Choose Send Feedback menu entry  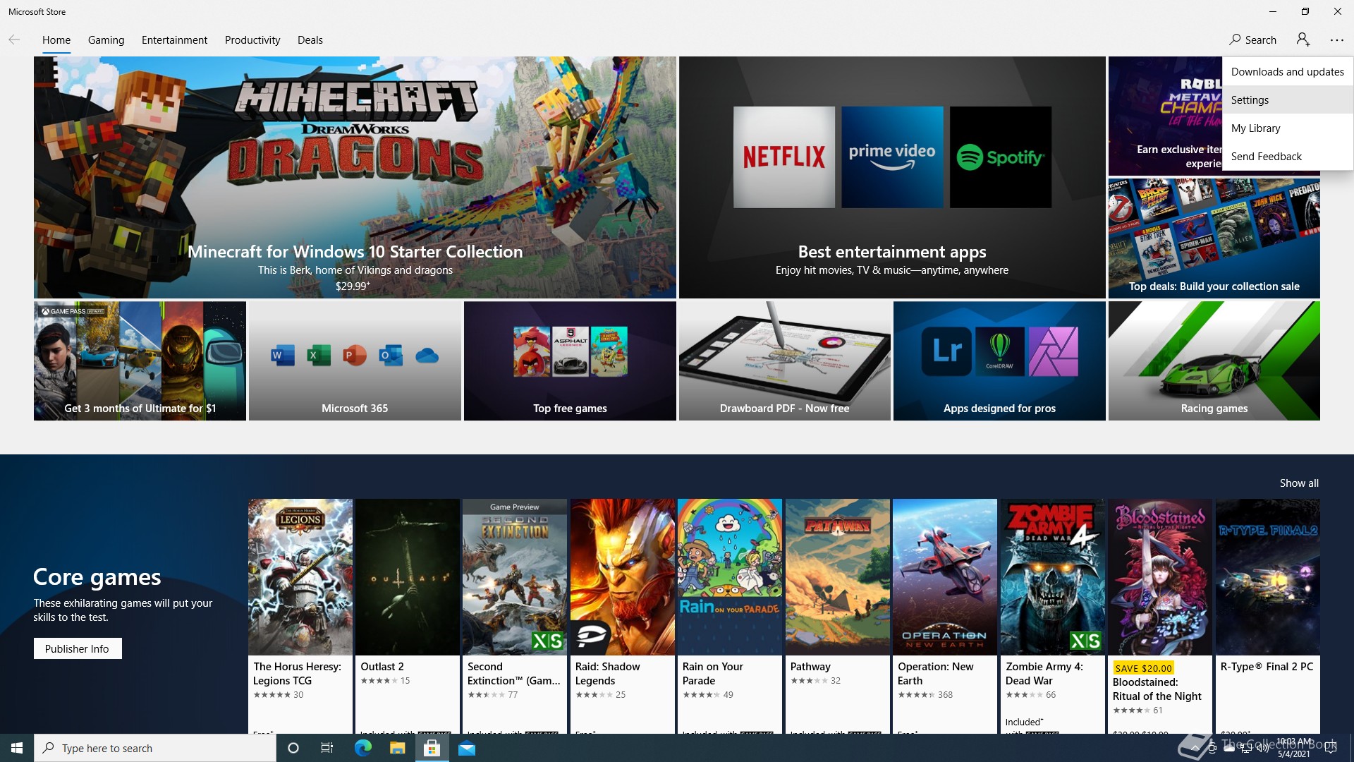pos(1288,156)
